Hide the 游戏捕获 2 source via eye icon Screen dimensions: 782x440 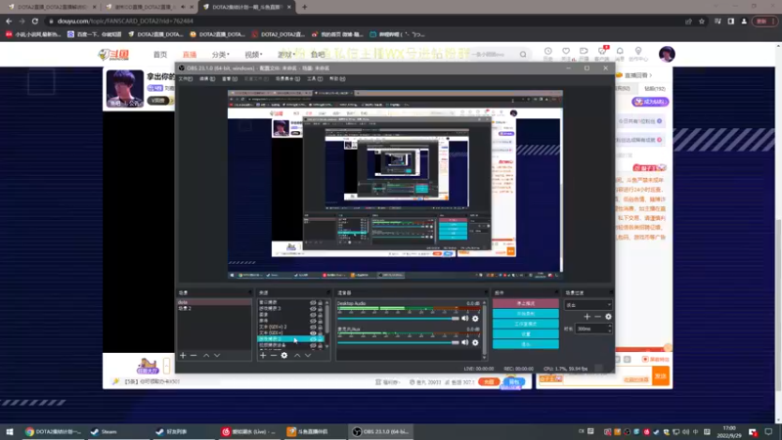click(x=313, y=338)
